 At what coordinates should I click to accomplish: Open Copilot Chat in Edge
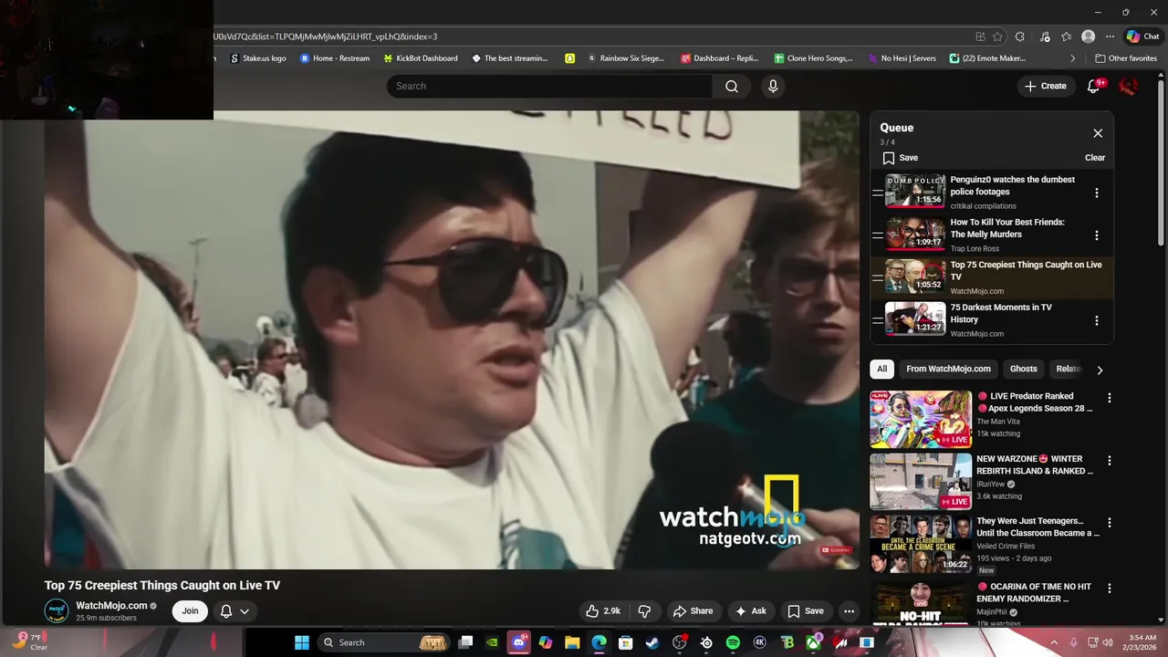1142,36
